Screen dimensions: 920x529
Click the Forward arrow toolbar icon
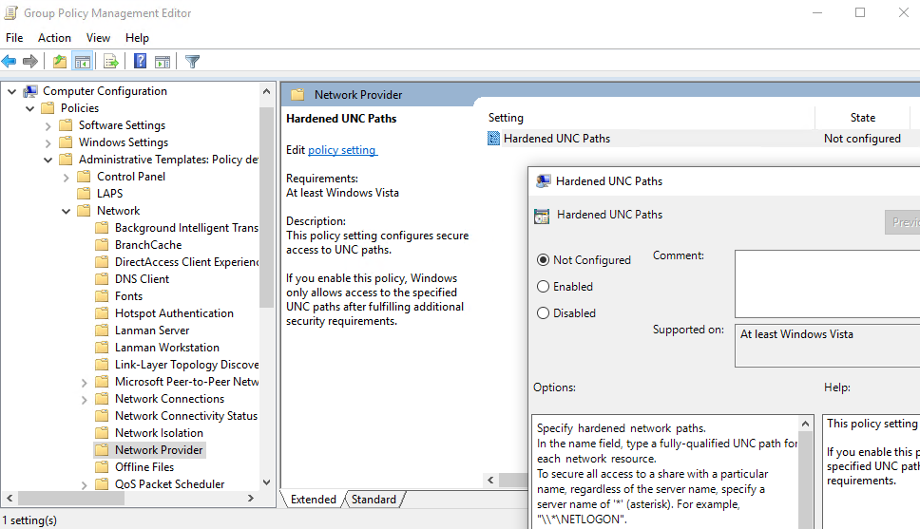29,61
